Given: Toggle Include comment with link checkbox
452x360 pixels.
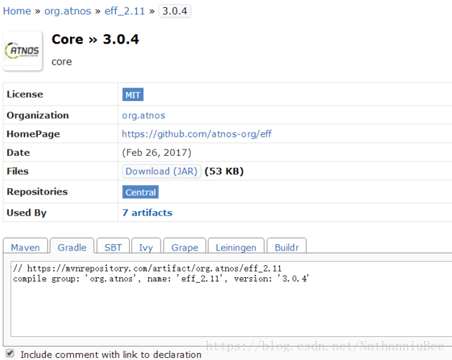Looking at the screenshot, I should point(10,353).
